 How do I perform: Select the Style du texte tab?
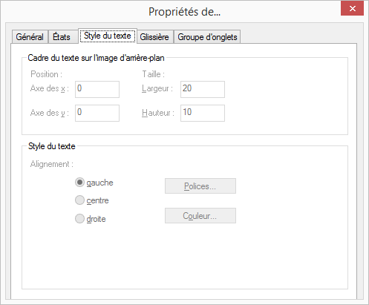coord(108,36)
